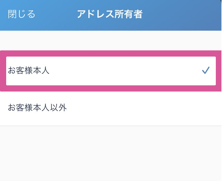Viewport: 223px width, 181px height.
Task: Click the お客様本人 label text
Action: 29,71
